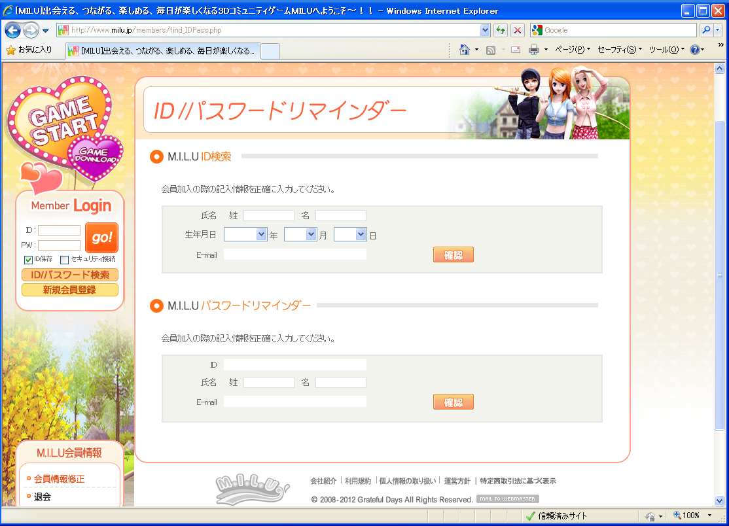Click the E-mail field under ID検索
Screen dimensions: 729x526
[x=295, y=254]
